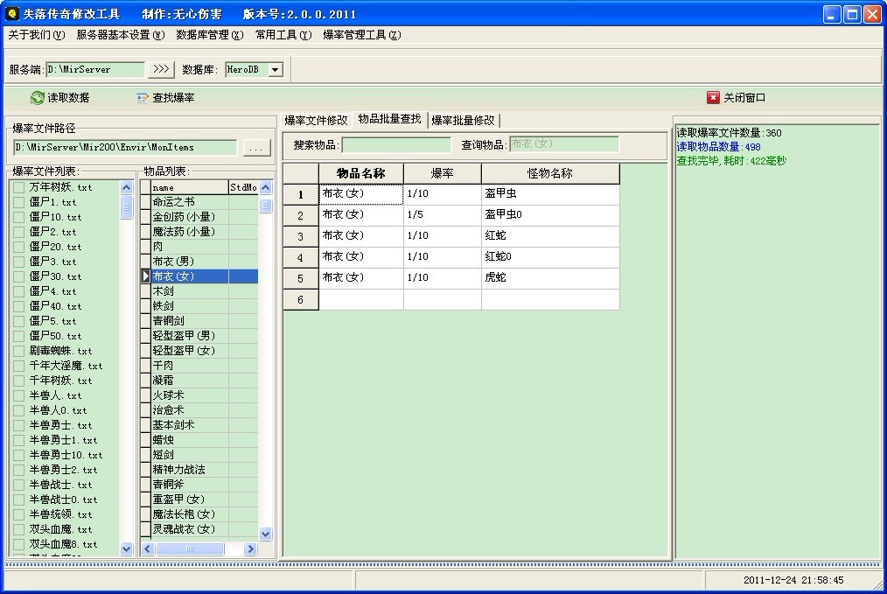Tick the 僵尸1.txt file checkbox
Screen dimensions: 887x594
19,202
